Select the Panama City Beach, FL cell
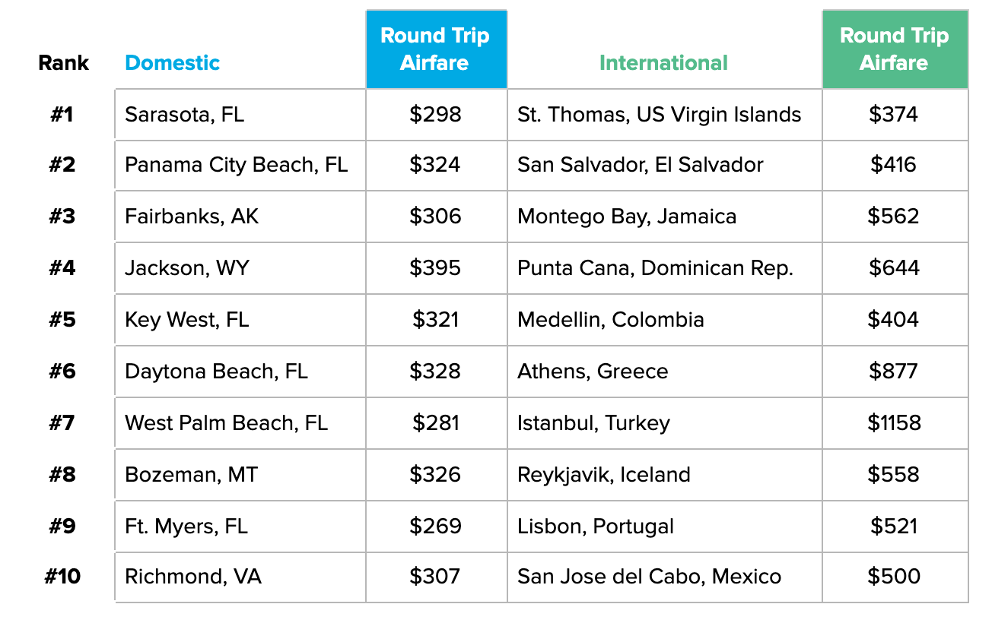This screenshot has height=623, width=992. (236, 166)
